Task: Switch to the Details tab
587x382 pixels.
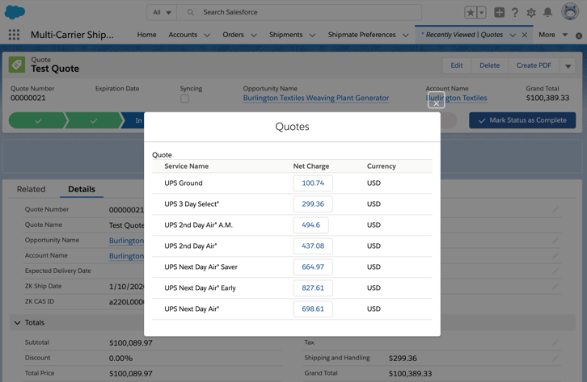Action: [x=82, y=189]
